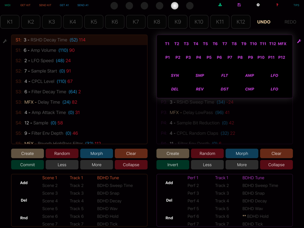Image resolution: width=304 pixels, height=228 pixels.
Task: Click GET A1 in top bar
Action: (x=64, y=5)
